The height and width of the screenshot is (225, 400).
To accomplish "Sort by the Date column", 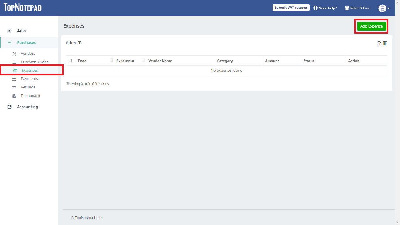I will coord(95,61).
